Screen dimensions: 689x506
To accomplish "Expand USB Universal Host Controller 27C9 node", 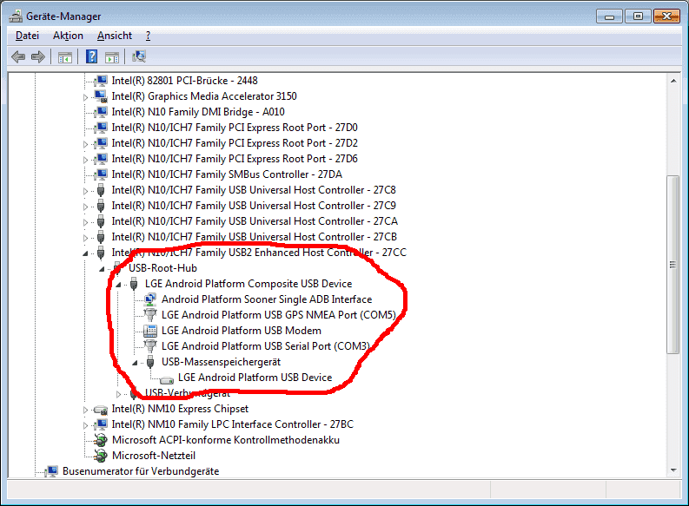I will [86, 207].
